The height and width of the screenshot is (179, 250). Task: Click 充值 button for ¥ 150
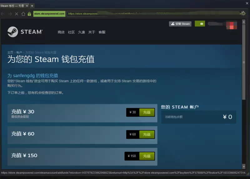[147, 156]
